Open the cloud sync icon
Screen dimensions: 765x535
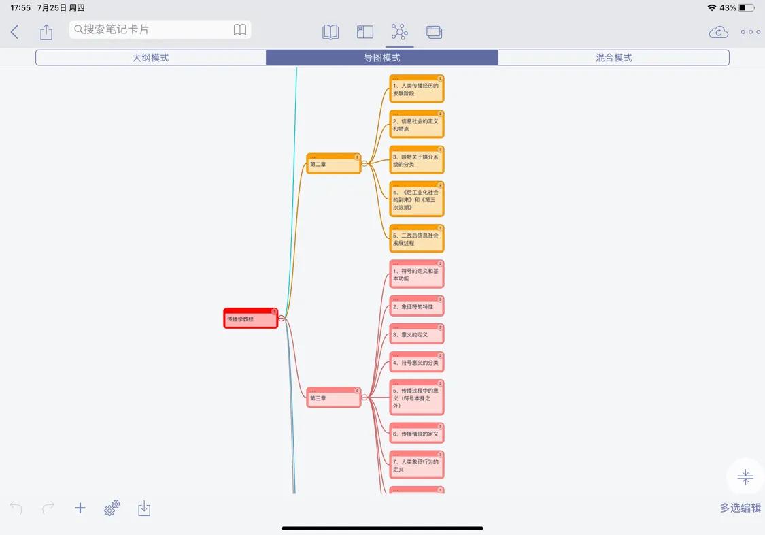pyautogui.click(x=718, y=31)
